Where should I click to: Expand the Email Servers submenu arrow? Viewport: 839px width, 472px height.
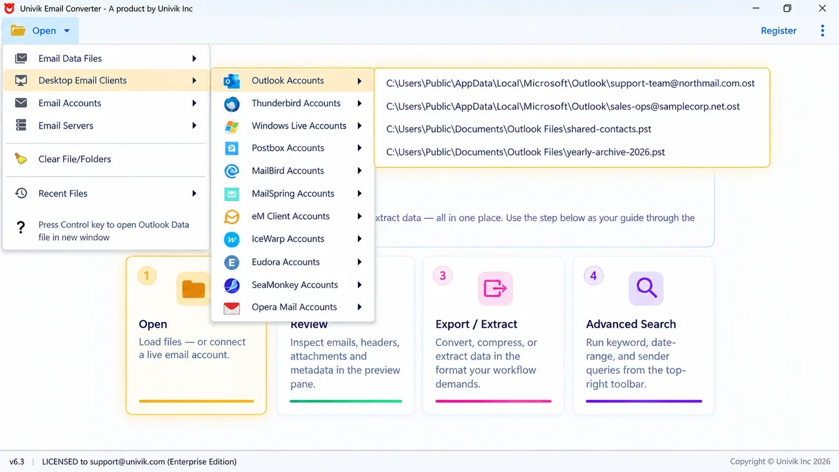(194, 125)
